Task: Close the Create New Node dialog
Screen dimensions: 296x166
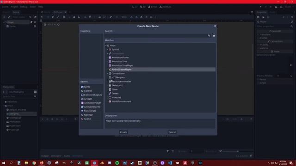Action: tap(215, 26)
